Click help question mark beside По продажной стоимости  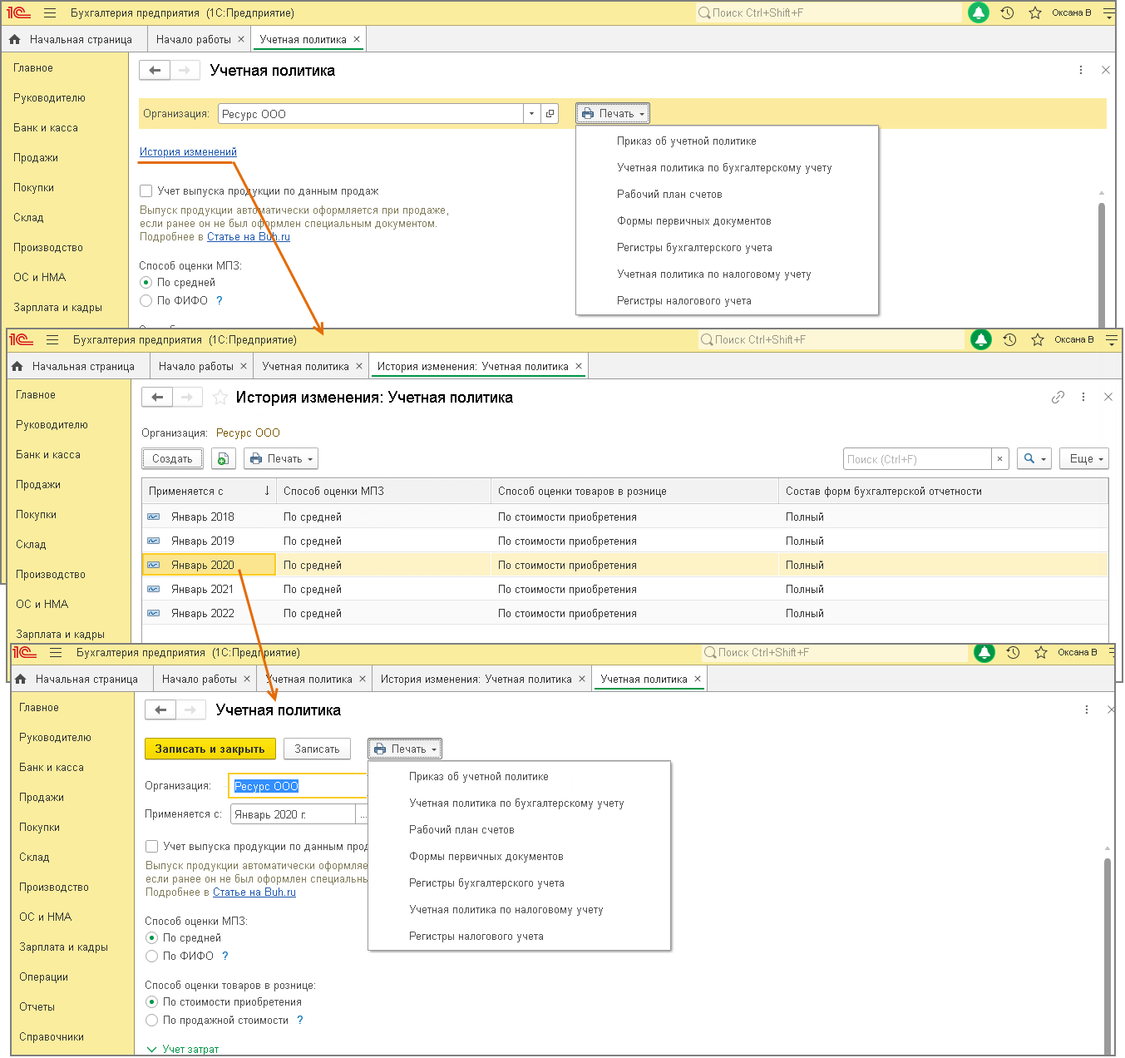pyautogui.click(x=300, y=1021)
